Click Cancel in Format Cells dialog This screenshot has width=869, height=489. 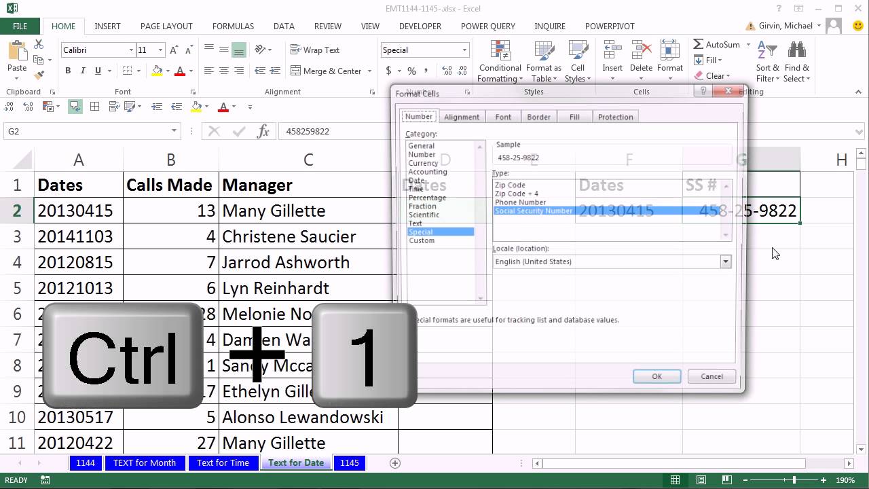click(x=711, y=376)
